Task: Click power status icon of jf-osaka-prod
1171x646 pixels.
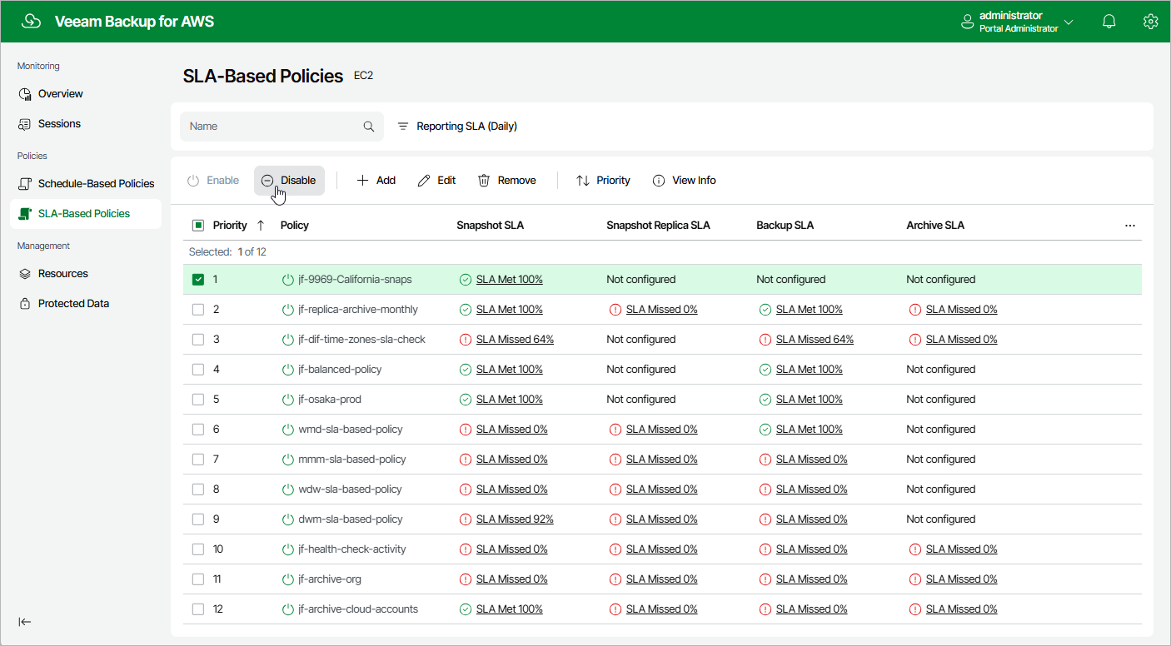Action: (288, 400)
